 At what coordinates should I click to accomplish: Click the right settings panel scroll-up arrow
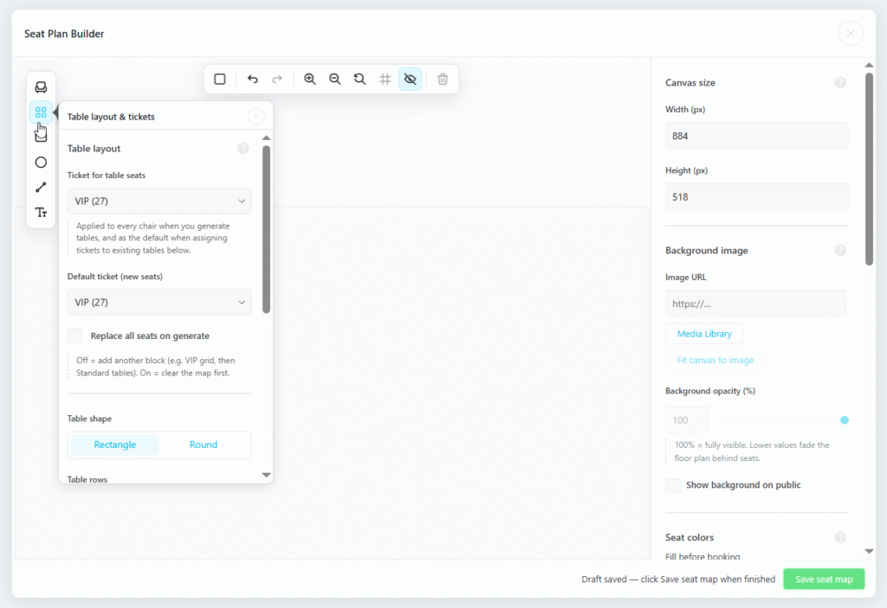[x=870, y=66]
